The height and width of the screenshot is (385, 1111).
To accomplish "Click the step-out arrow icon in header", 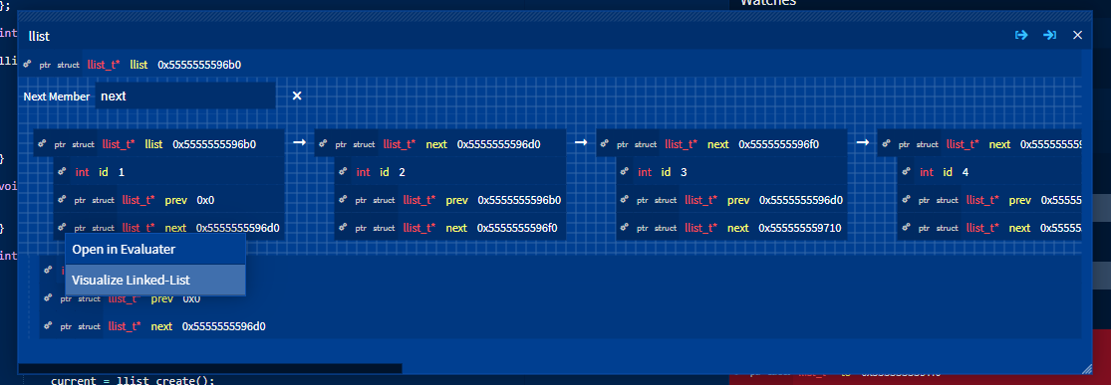I will (1021, 35).
